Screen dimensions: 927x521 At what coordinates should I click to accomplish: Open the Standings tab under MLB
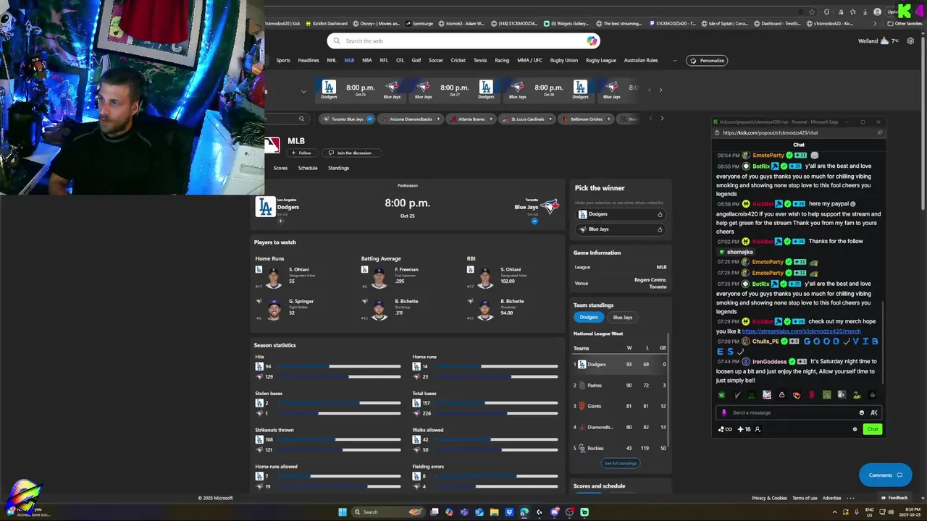click(338, 168)
